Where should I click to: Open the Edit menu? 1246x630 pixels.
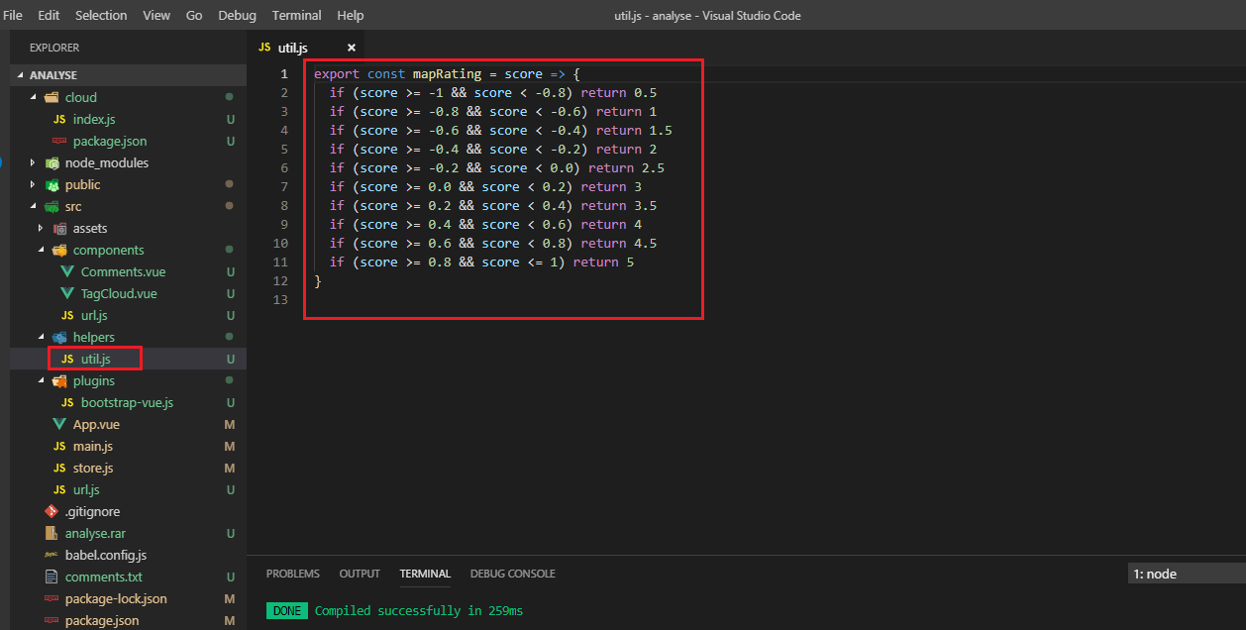pyautogui.click(x=49, y=15)
